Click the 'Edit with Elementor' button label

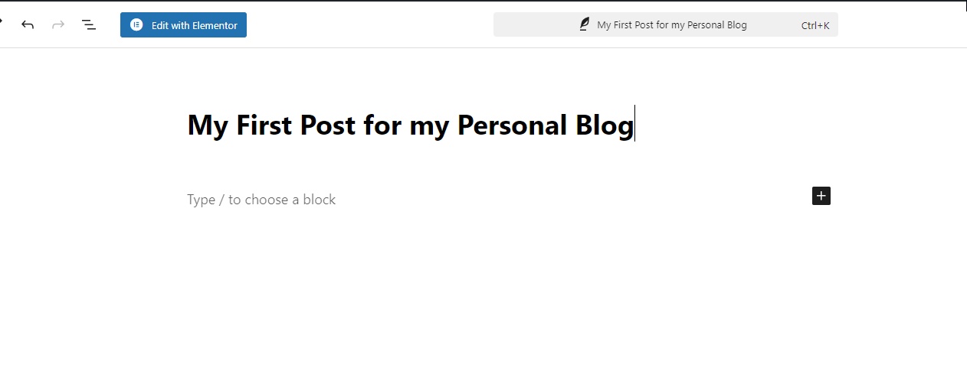[x=195, y=25]
